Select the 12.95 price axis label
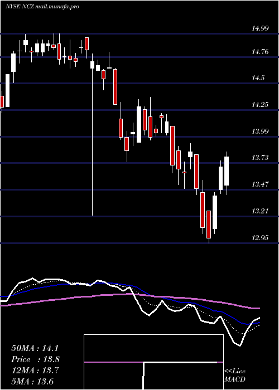The height and width of the screenshot is (390, 279). (x=260, y=238)
